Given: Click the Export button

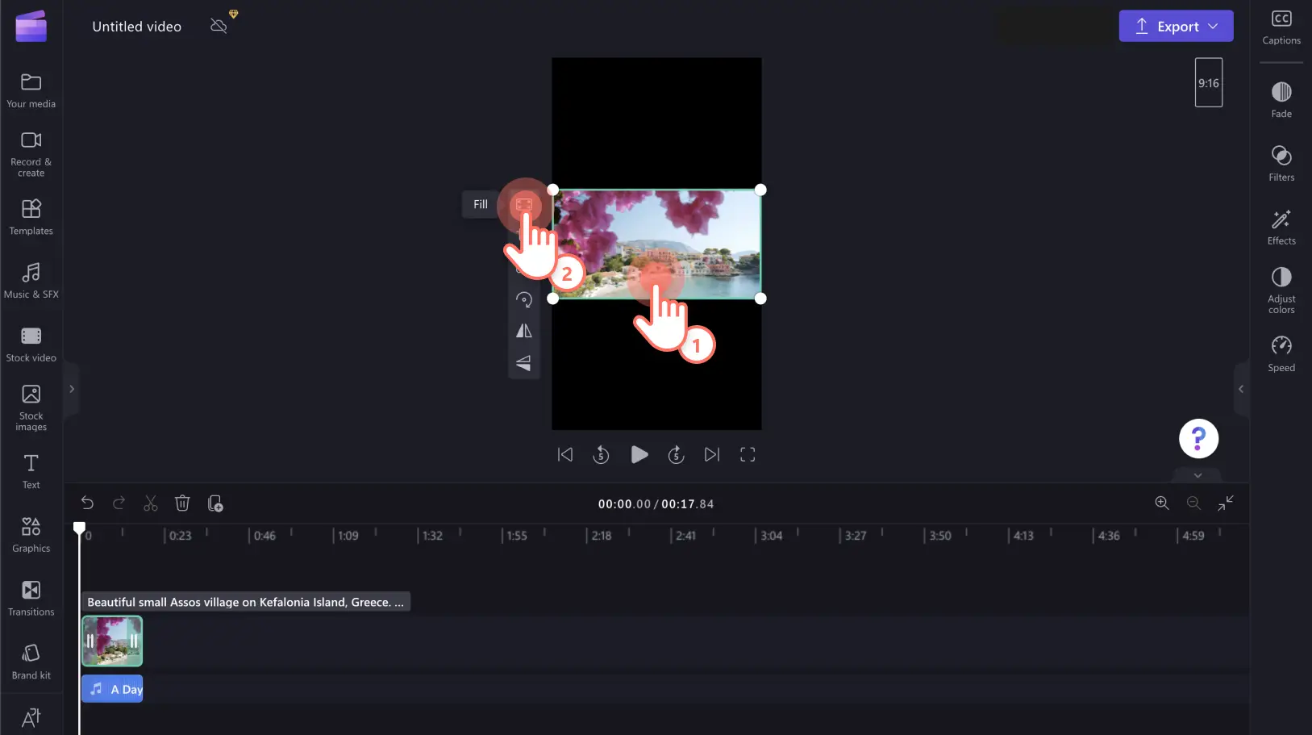Looking at the screenshot, I should [x=1176, y=26].
